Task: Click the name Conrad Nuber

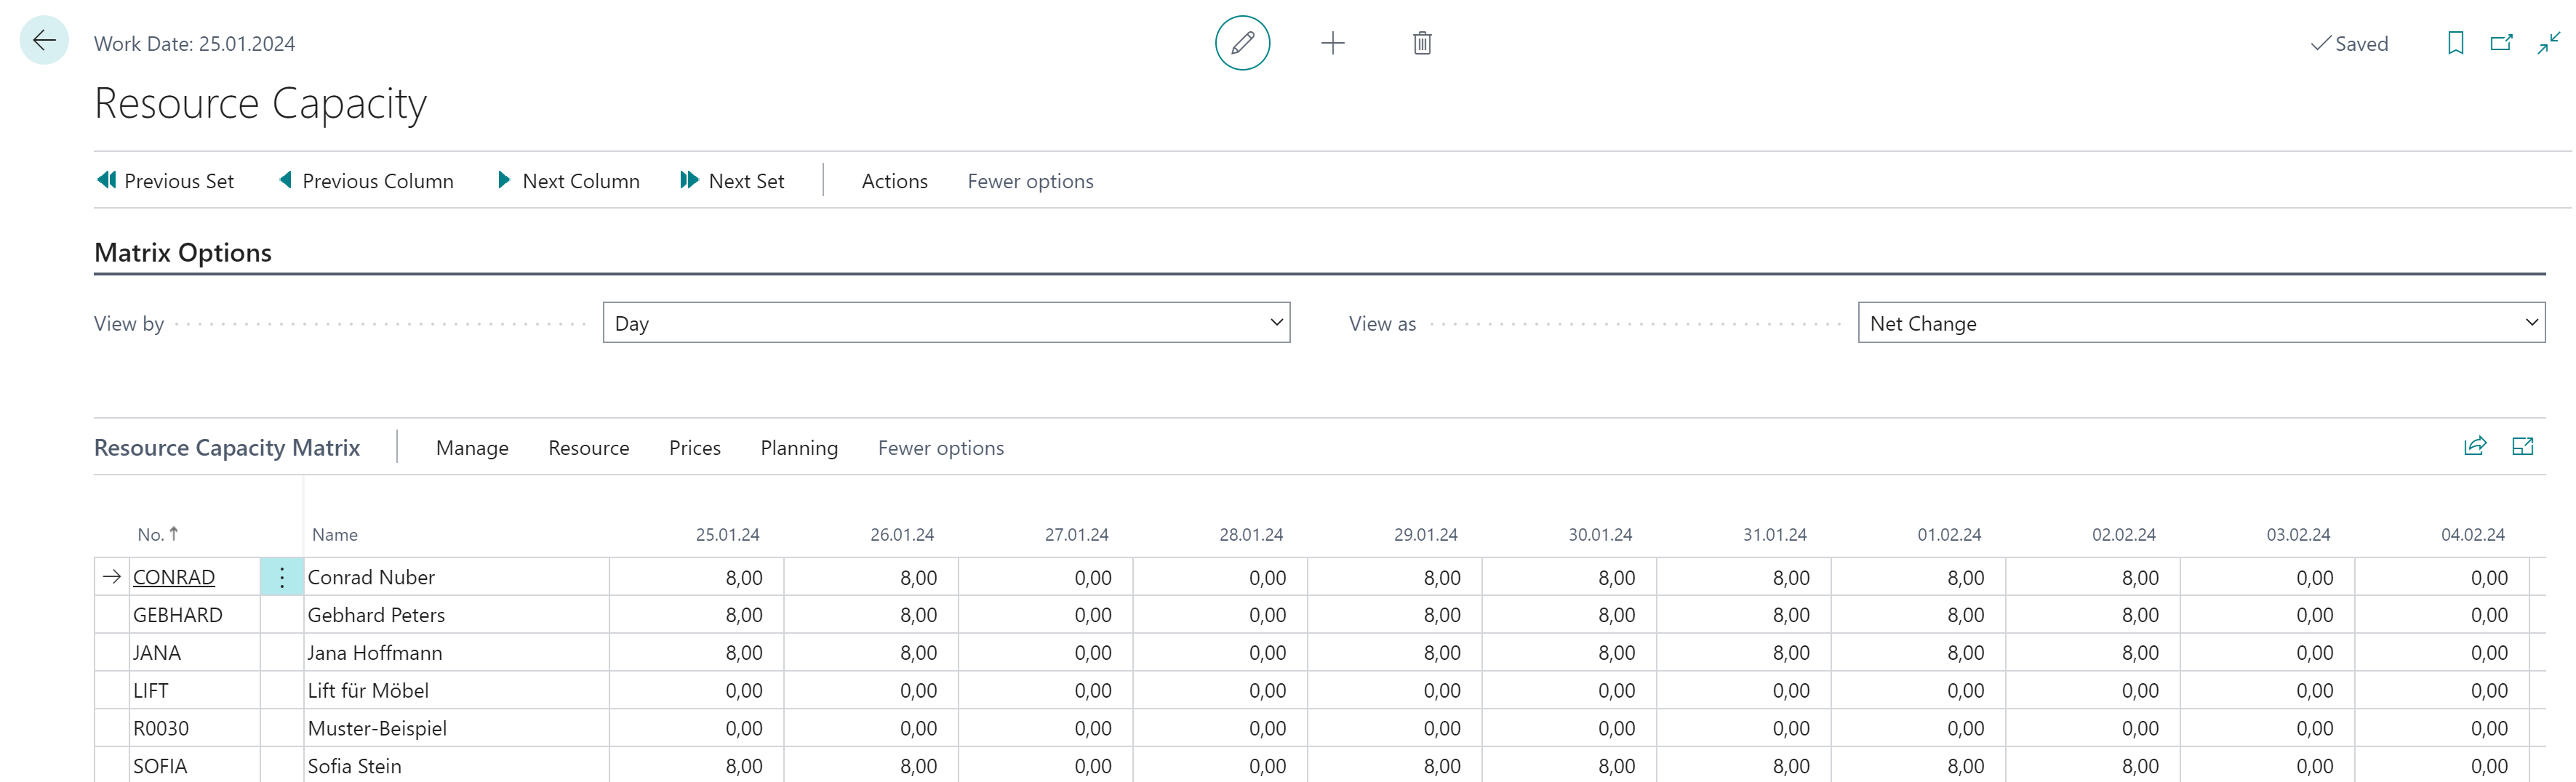Action: 371,577
